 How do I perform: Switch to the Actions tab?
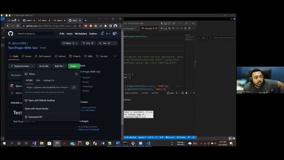tap(60, 56)
